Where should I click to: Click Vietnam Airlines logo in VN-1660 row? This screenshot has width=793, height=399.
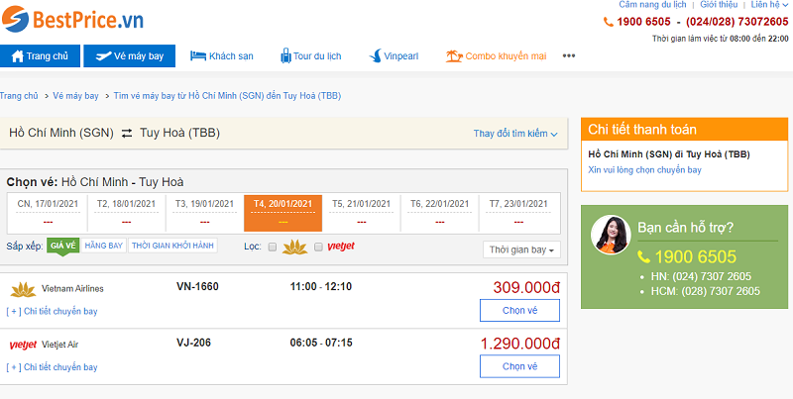(23, 289)
